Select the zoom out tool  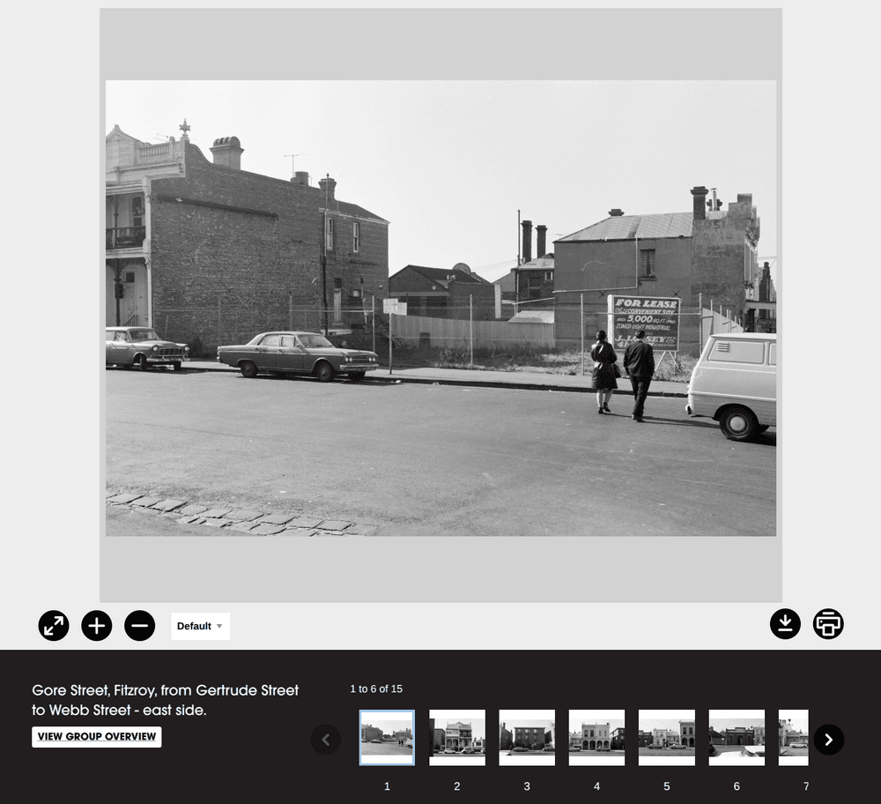[139, 626]
